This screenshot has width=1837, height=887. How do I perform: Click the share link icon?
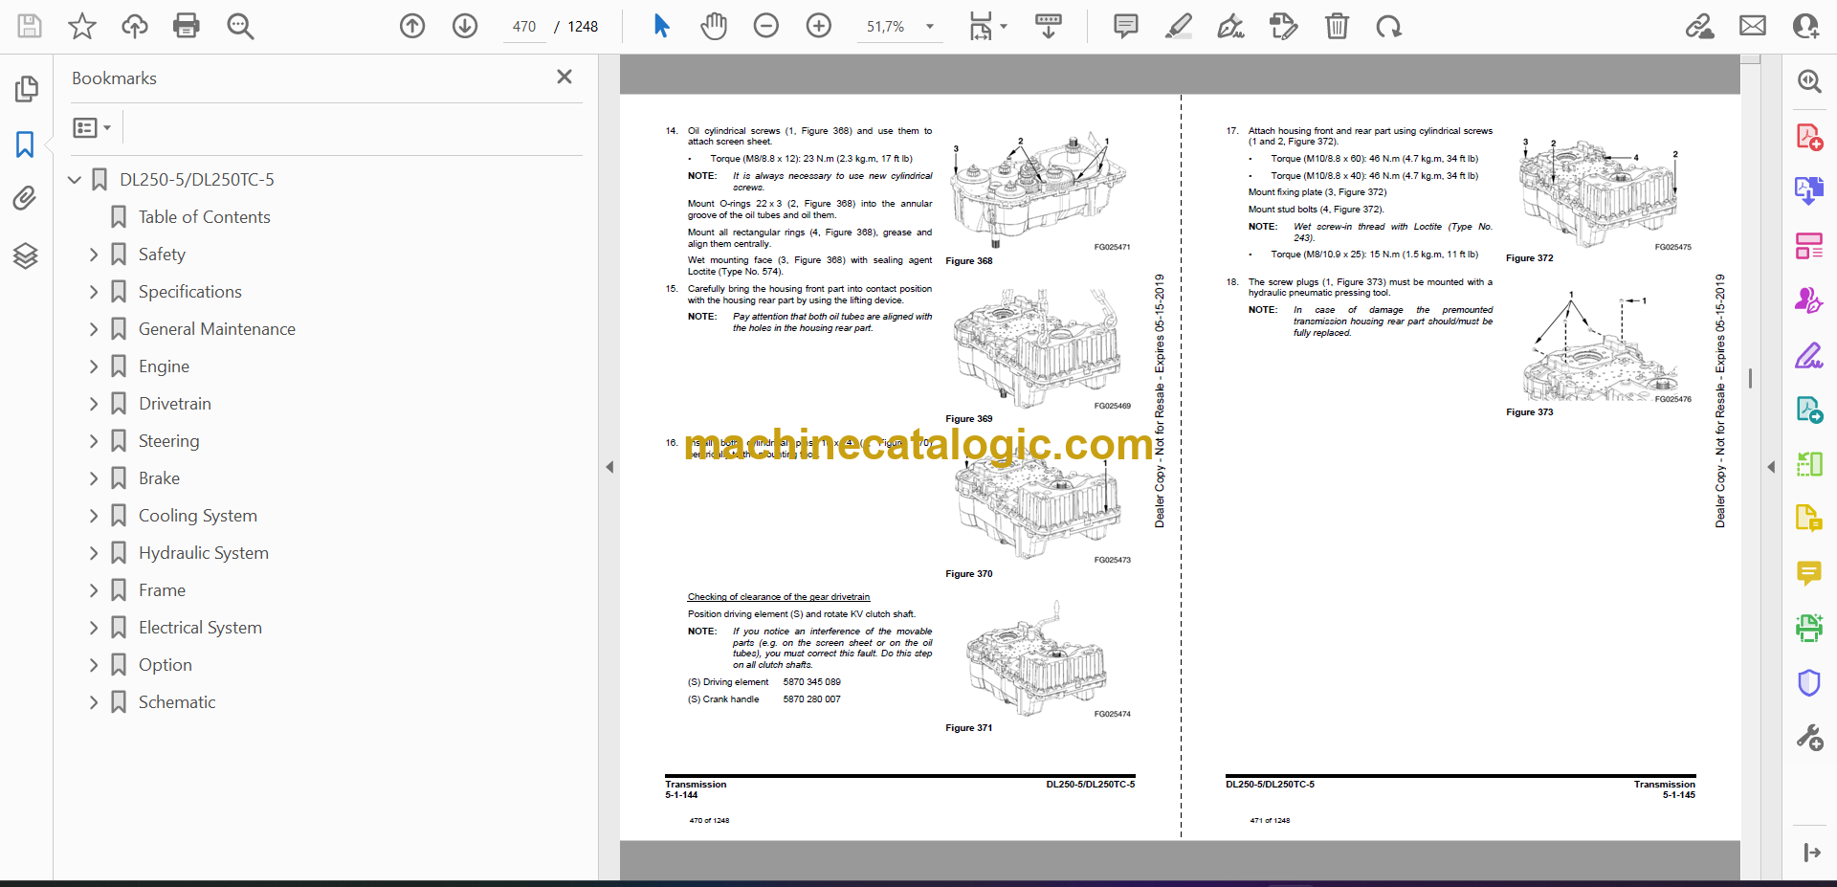(1700, 26)
